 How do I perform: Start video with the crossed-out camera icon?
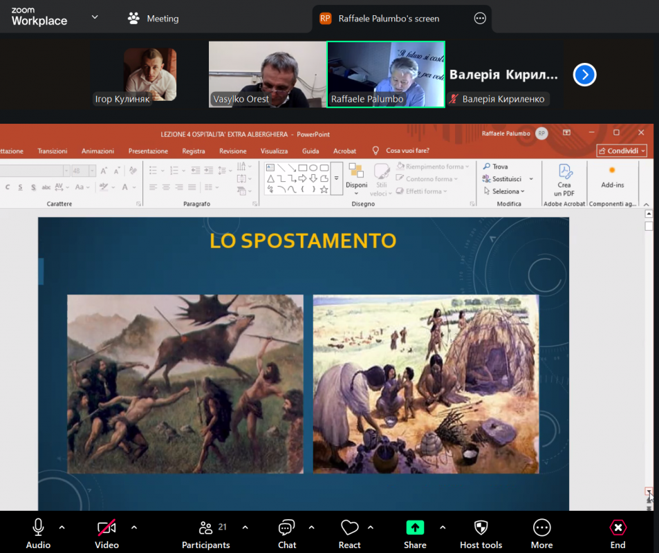click(x=106, y=528)
